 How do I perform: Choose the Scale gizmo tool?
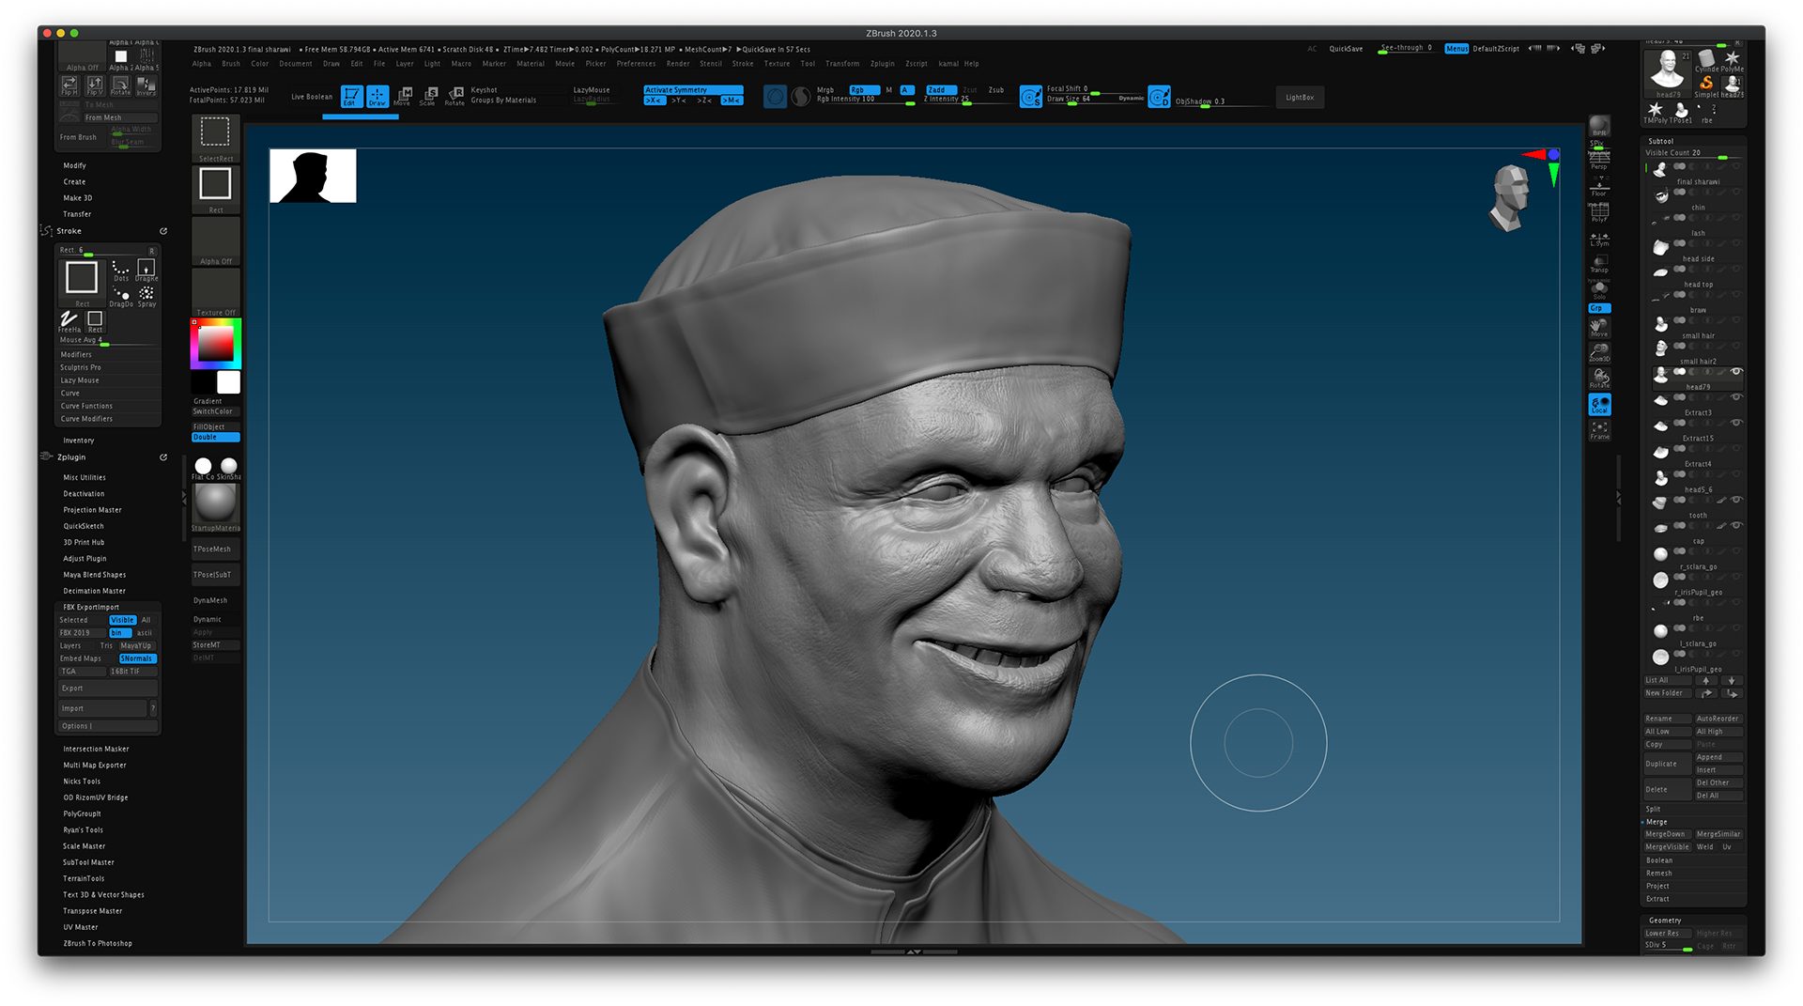click(x=429, y=96)
